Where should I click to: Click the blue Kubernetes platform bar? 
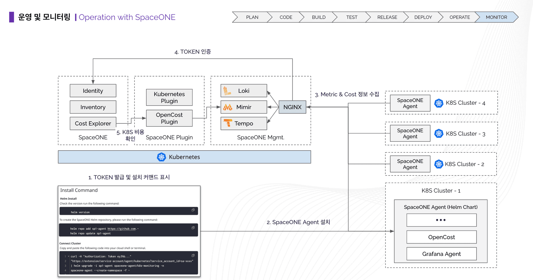(x=184, y=157)
